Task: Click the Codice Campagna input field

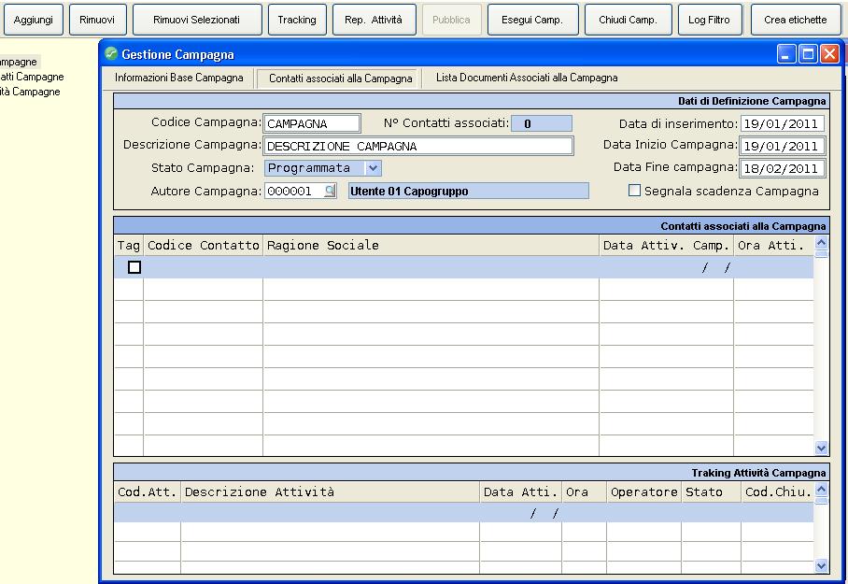Action: coord(312,123)
